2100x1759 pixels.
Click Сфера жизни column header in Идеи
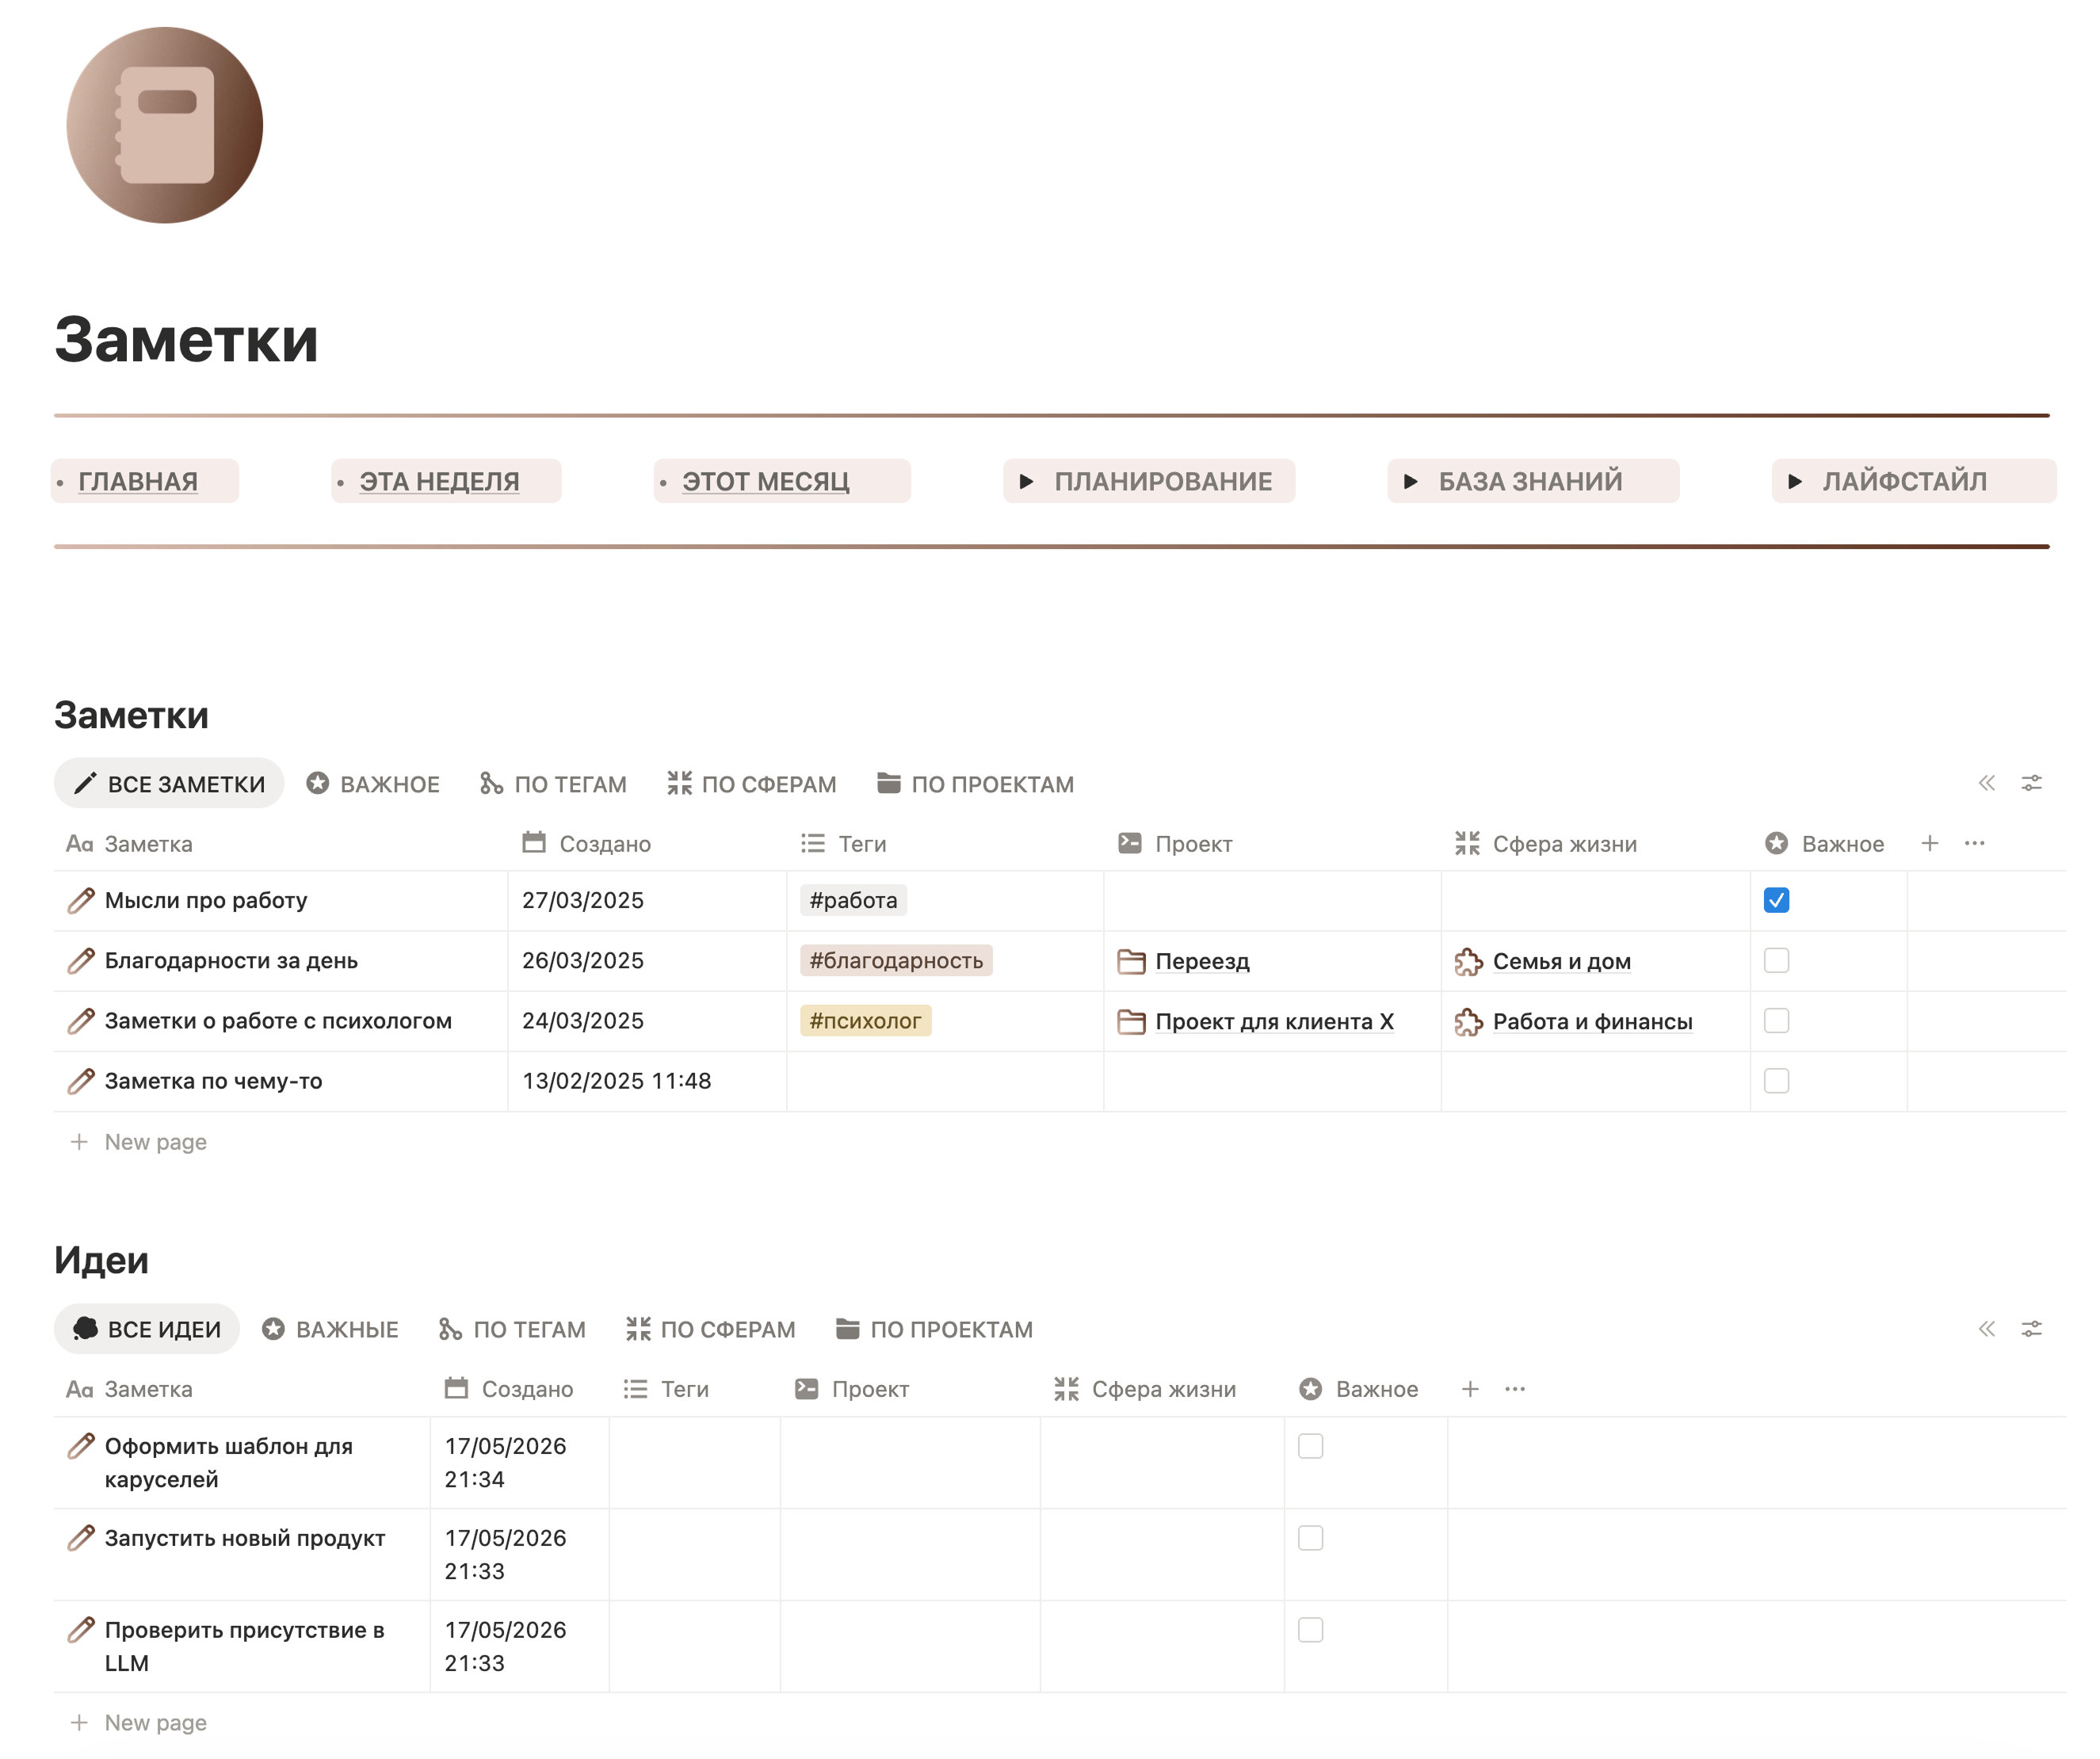pyautogui.click(x=1145, y=1389)
